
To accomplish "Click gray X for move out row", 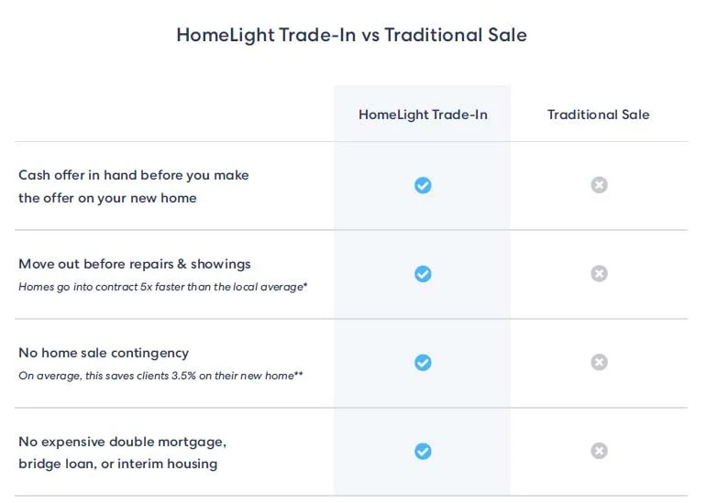I will coord(599,274).
